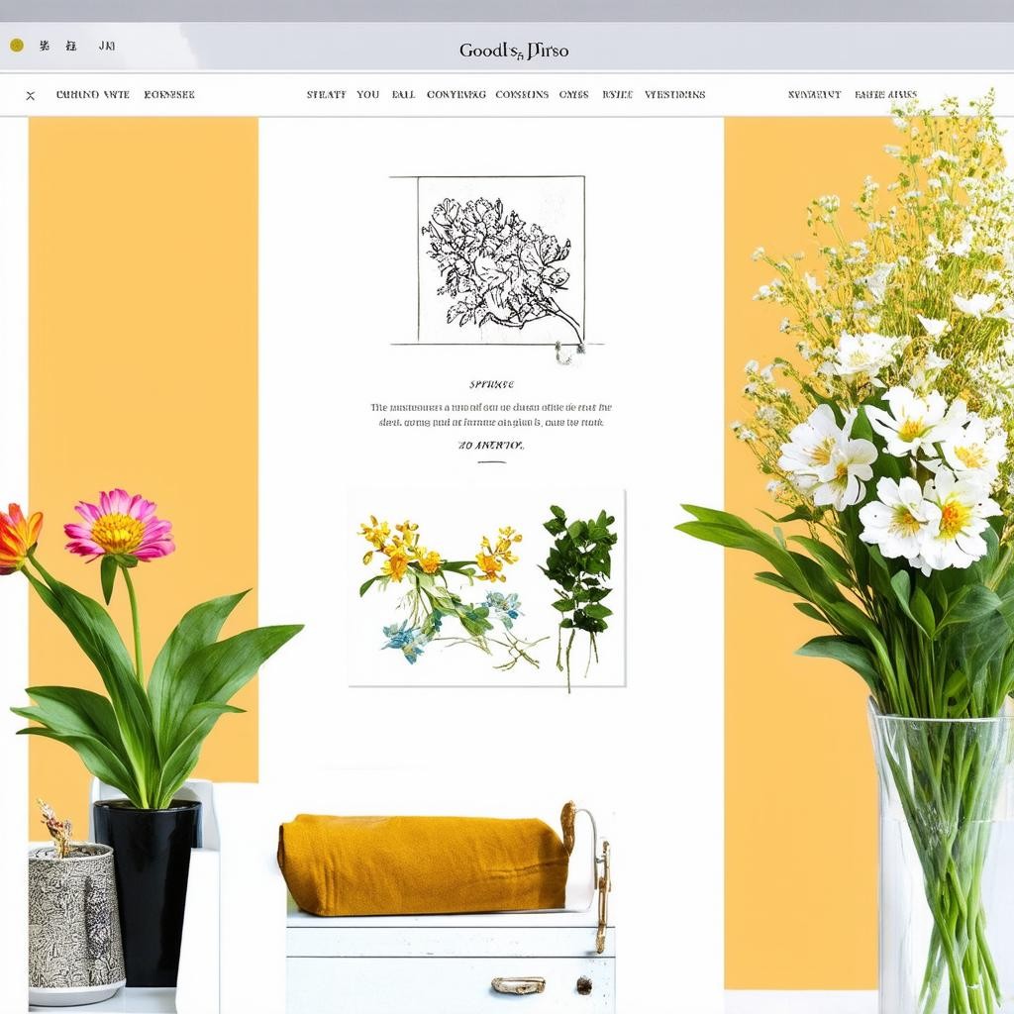Click the second small glyph in the title bar
1014x1014 pixels.
70,46
